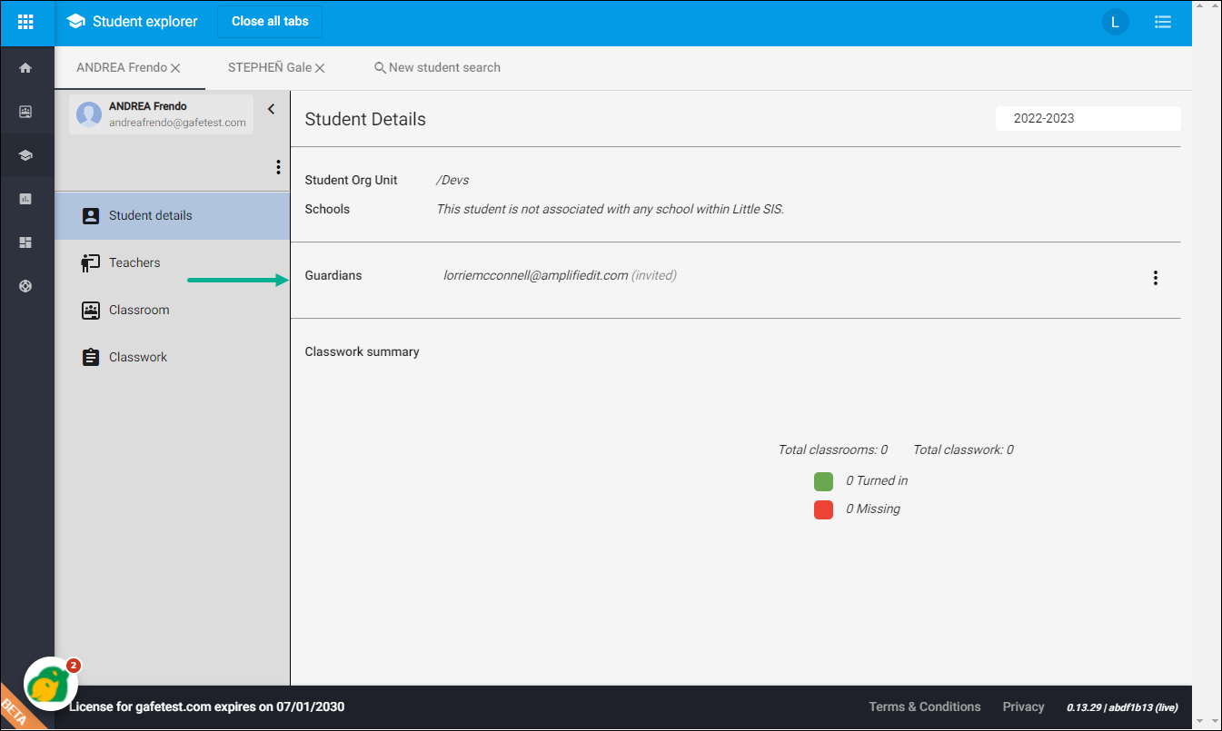Screen dimensions: 1222x731
Task: Click the version 0.13.29 footer text
Action: point(1123,707)
